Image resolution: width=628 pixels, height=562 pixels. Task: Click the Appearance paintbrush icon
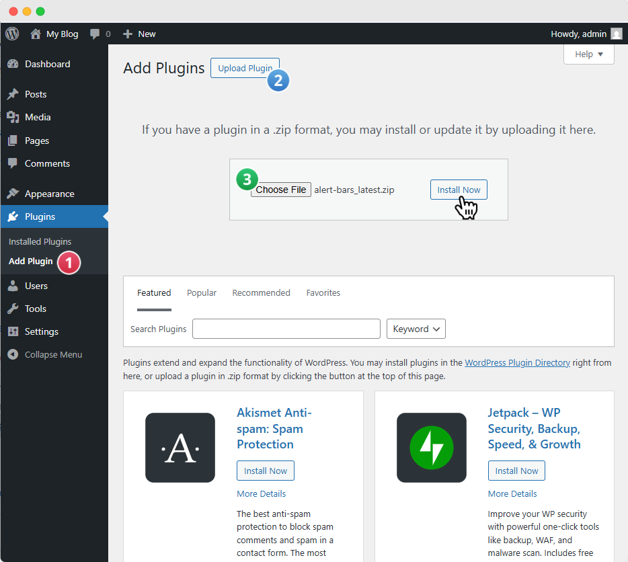point(13,194)
